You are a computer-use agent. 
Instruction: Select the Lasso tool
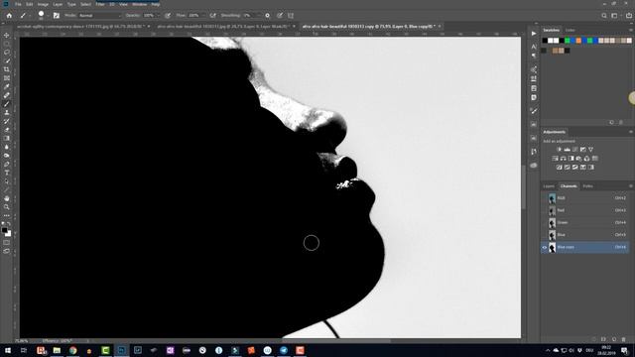tap(7, 53)
